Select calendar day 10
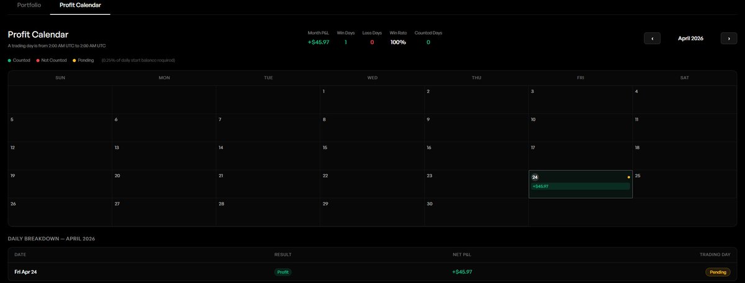Screen dimensions: 745x283 click(x=580, y=128)
